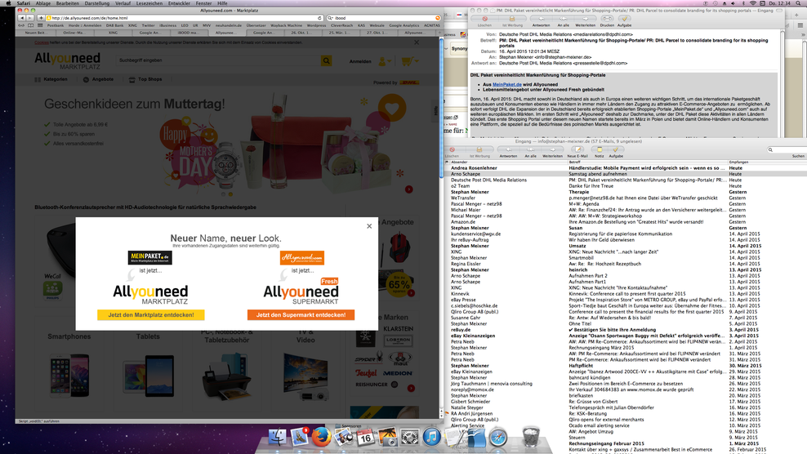The height and width of the screenshot is (454, 807).
Task: Click Safari add bookmark plus button
Action: pos(41,18)
